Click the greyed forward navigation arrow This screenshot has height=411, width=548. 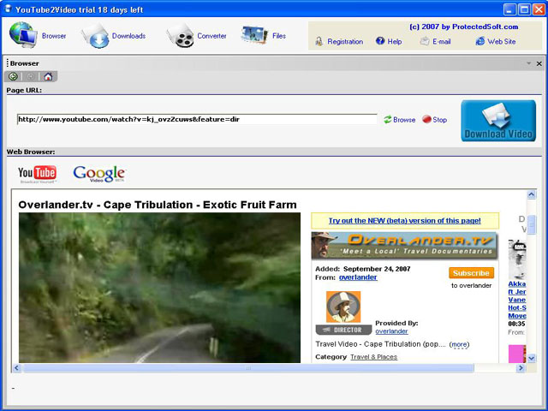[x=31, y=76]
